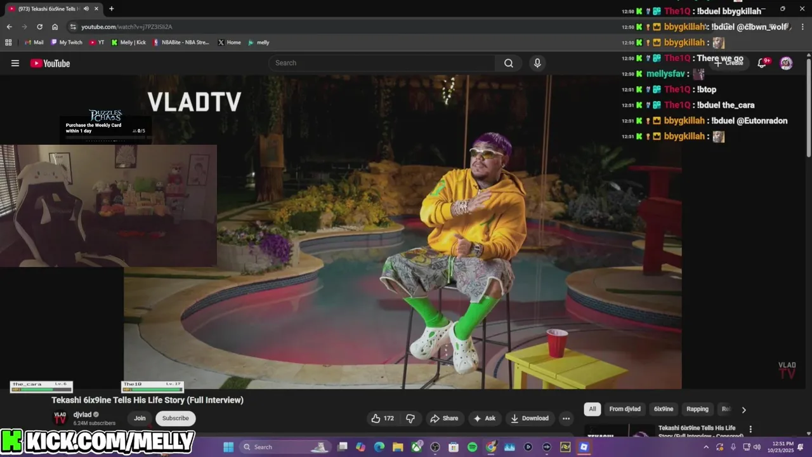The height and width of the screenshot is (457, 812).
Task: Open the YT bookmark
Action: point(97,43)
